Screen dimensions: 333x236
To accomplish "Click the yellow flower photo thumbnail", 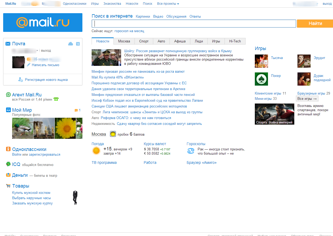I will [65, 128].
